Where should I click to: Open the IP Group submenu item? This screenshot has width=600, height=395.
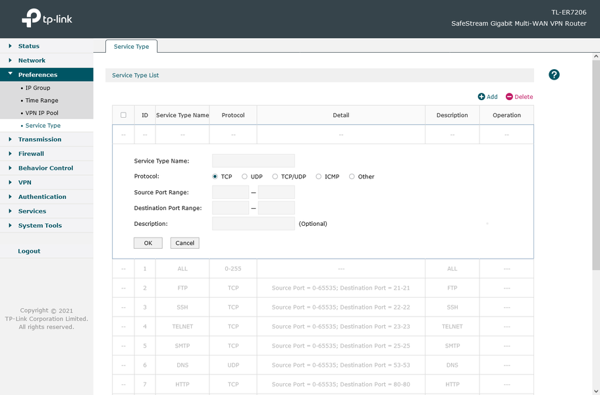(x=38, y=88)
